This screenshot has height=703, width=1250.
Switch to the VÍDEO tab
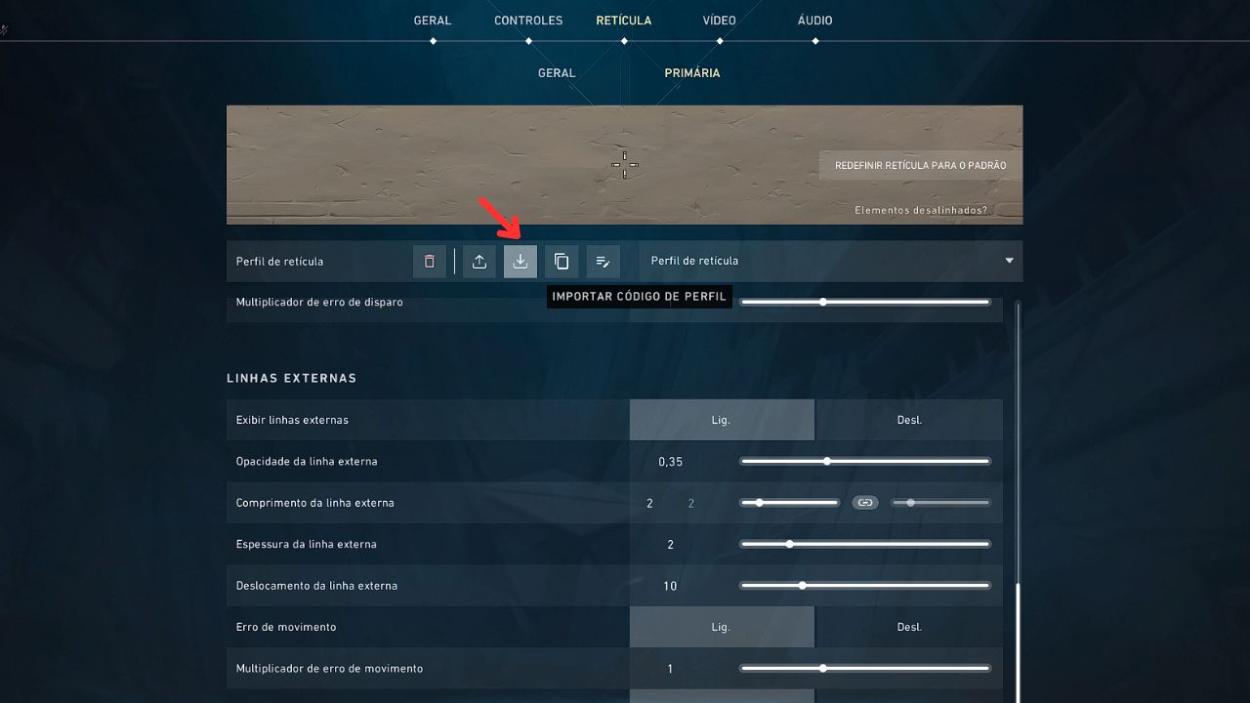tap(720, 20)
